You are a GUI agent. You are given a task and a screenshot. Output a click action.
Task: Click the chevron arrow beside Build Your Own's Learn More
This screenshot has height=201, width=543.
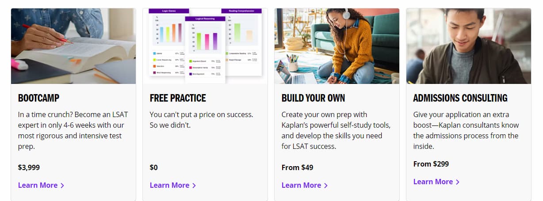click(326, 186)
